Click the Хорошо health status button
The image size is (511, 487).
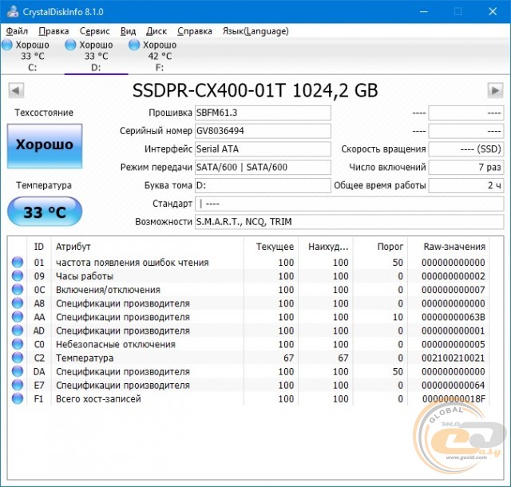pyautogui.click(x=45, y=146)
